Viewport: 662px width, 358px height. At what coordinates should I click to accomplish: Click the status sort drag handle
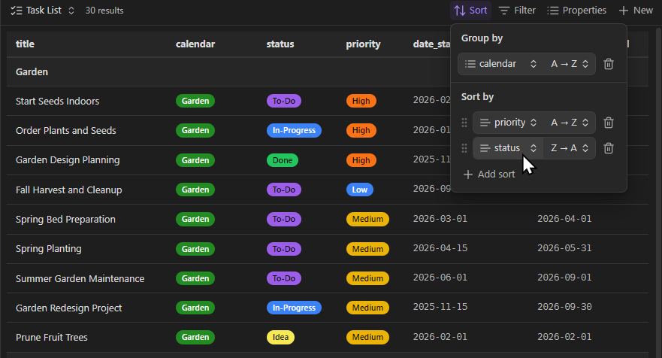click(x=464, y=148)
